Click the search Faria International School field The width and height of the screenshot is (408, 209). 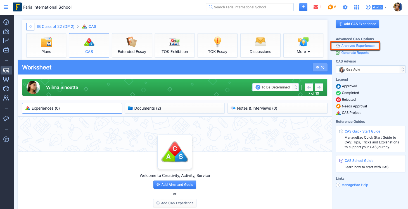pos(250,7)
